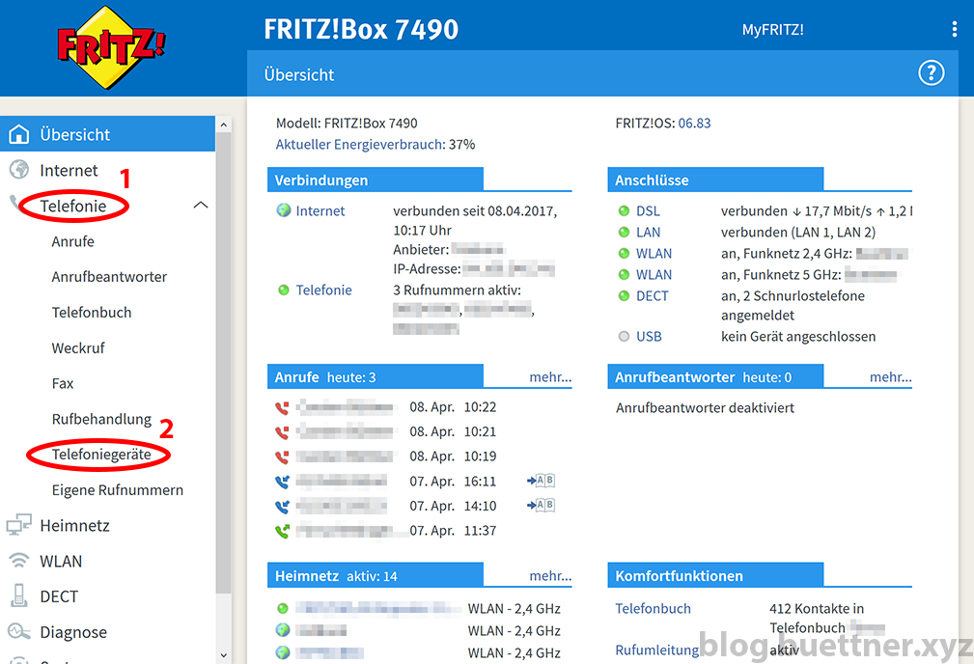The height and width of the screenshot is (664, 974).
Task: Click the WLAN 2,4 GHz link in Anschlüsse
Action: (x=654, y=254)
